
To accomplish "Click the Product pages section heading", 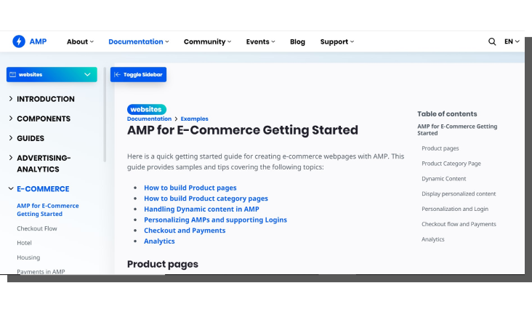I will pos(163,264).
